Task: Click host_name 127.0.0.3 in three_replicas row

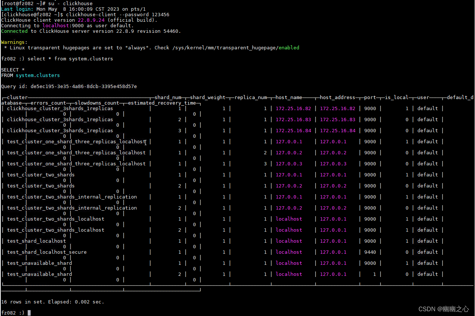Action: 289,164
